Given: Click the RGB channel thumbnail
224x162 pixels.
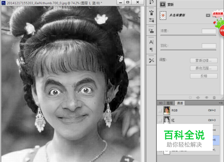Looking at the screenshot, I should pyautogui.click(x=167, y=111).
